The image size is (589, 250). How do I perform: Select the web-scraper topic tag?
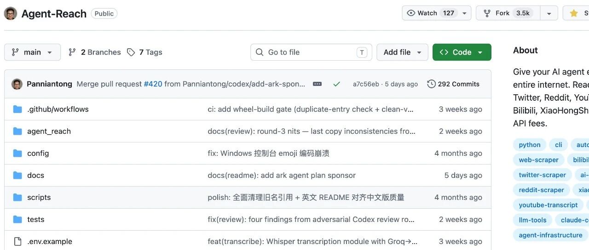tap(538, 160)
